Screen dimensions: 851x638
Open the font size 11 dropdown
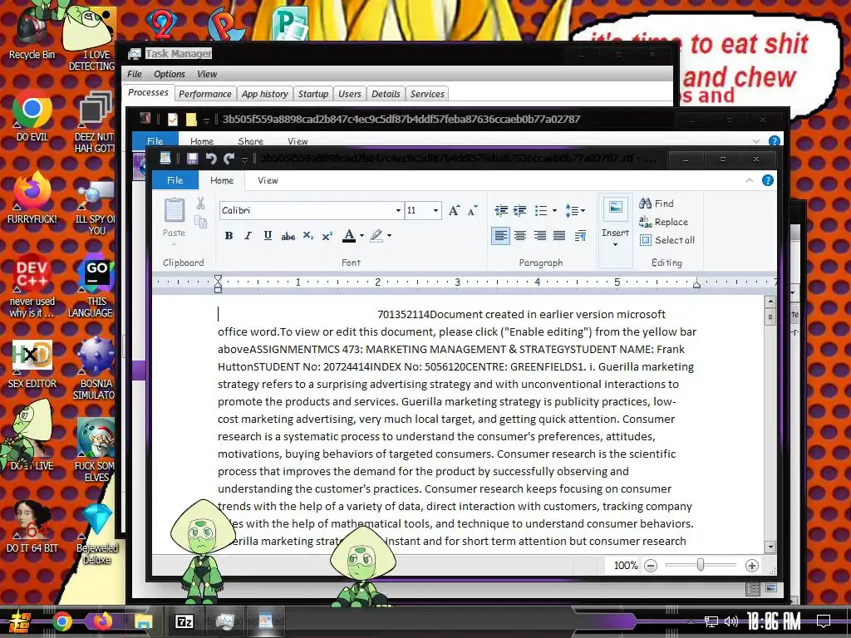coord(435,210)
